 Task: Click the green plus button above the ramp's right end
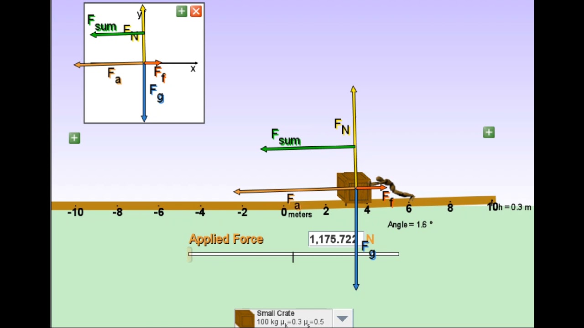[489, 133]
